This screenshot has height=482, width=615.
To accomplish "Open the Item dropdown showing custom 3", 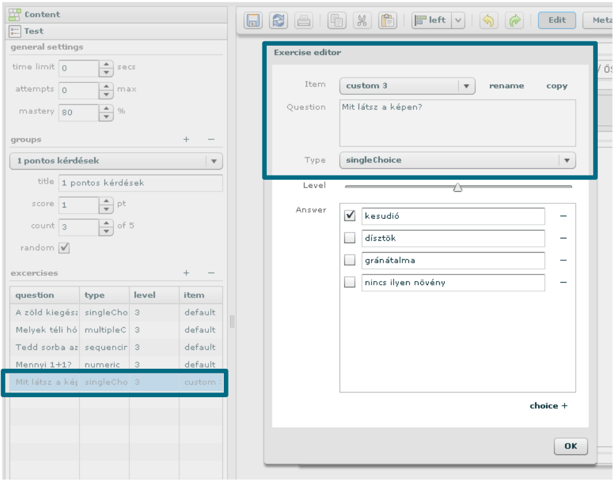I will click(x=466, y=86).
